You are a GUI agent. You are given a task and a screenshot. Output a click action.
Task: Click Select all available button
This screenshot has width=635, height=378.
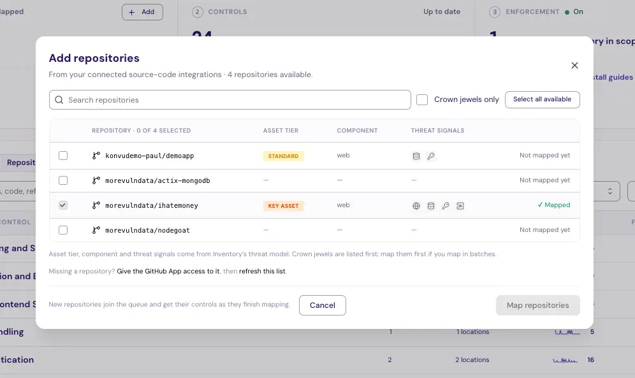pos(543,99)
